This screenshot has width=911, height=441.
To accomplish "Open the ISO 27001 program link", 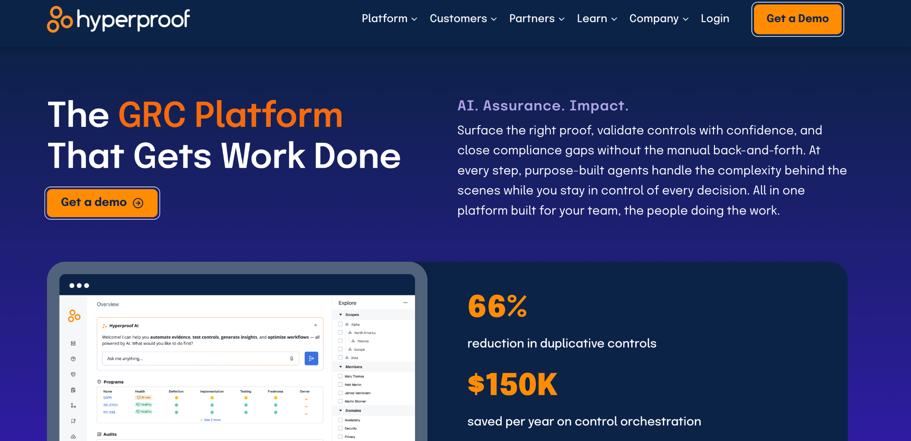I will point(111,405).
